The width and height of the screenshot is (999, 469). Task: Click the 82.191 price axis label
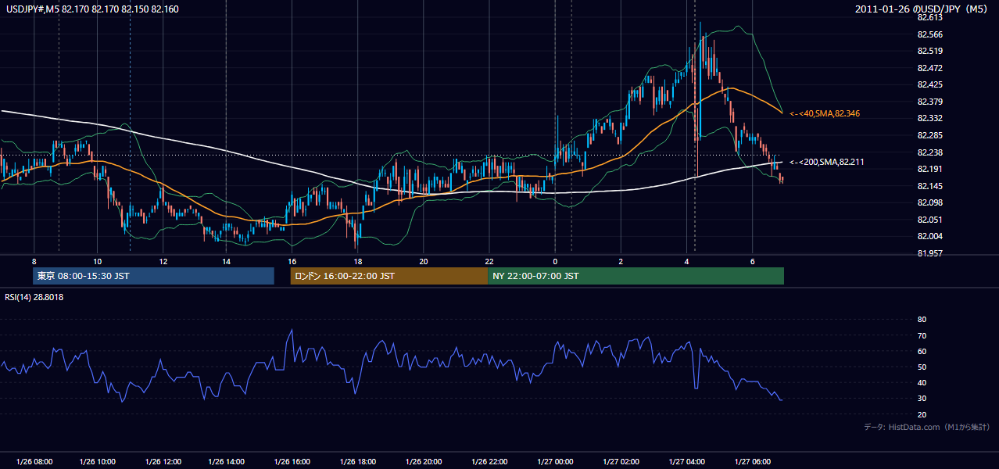[929, 169]
